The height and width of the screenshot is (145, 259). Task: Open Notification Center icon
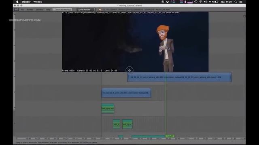[x=241, y=2]
